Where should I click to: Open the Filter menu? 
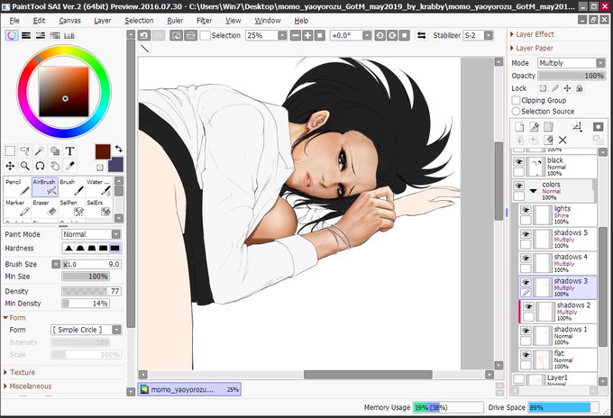204,21
